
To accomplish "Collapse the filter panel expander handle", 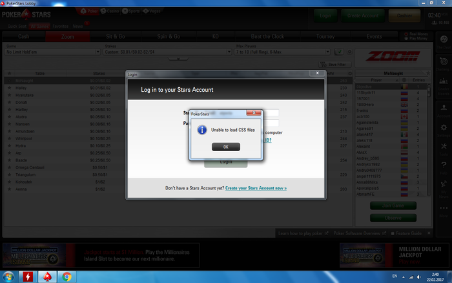I will (x=178, y=59).
